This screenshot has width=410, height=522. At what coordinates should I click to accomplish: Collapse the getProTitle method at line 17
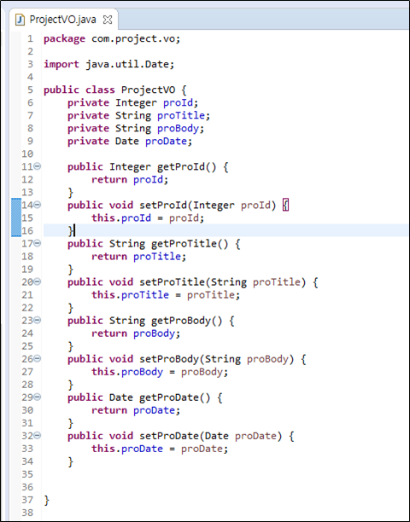38,243
